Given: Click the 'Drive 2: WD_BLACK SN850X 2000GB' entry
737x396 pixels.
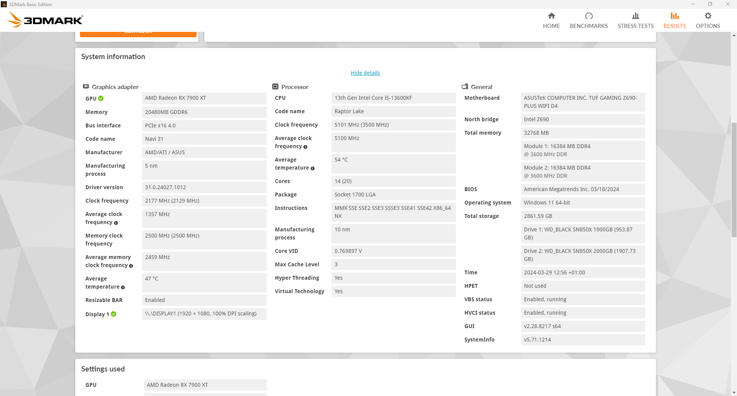Looking at the screenshot, I should [x=583, y=255].
